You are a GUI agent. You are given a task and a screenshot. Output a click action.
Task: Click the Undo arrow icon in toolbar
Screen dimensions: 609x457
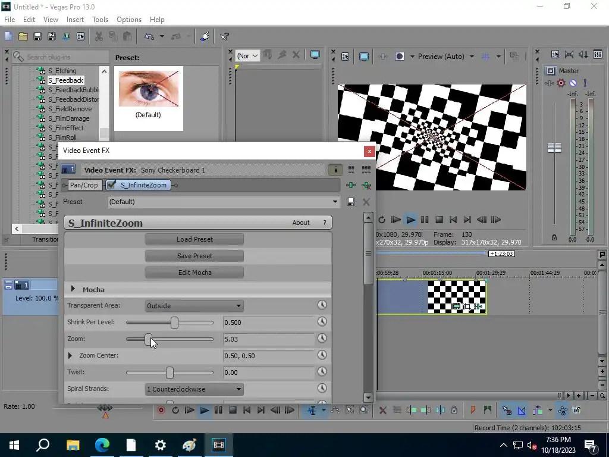point(149,36)
